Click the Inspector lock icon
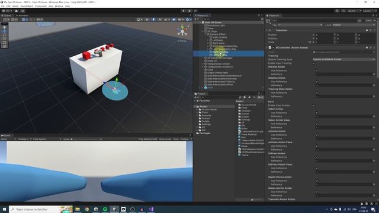Viewport: 379px width, 213px height. (373, 15)
